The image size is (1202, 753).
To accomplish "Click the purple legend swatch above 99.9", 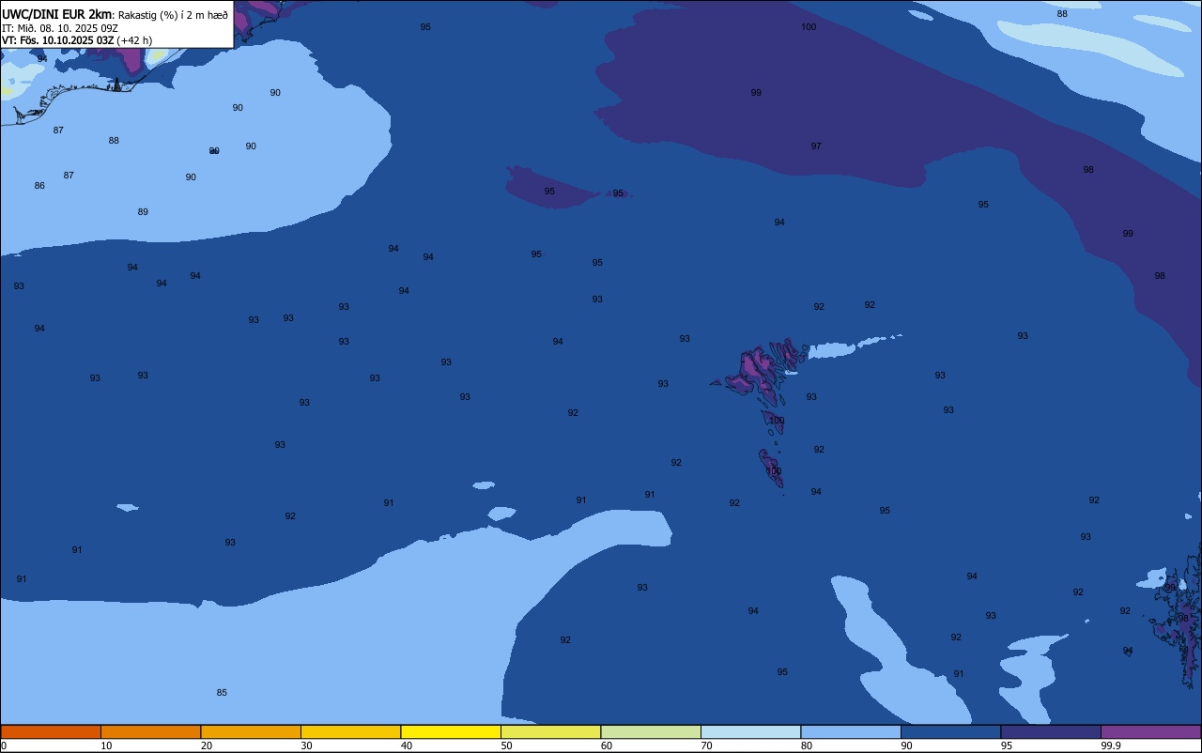I will (1150, 731).
